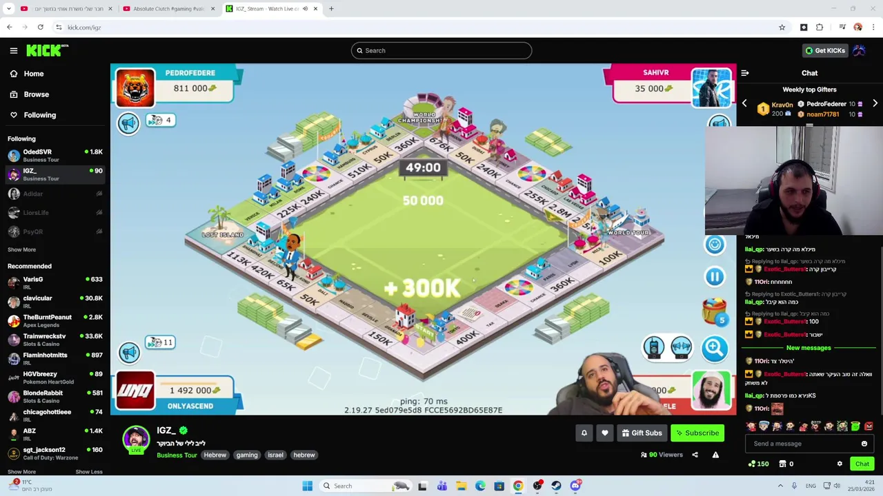Screen dimensions: 883x496
Task: Open TheBurntPeanut recommended channel
Action: coord(55,320)
